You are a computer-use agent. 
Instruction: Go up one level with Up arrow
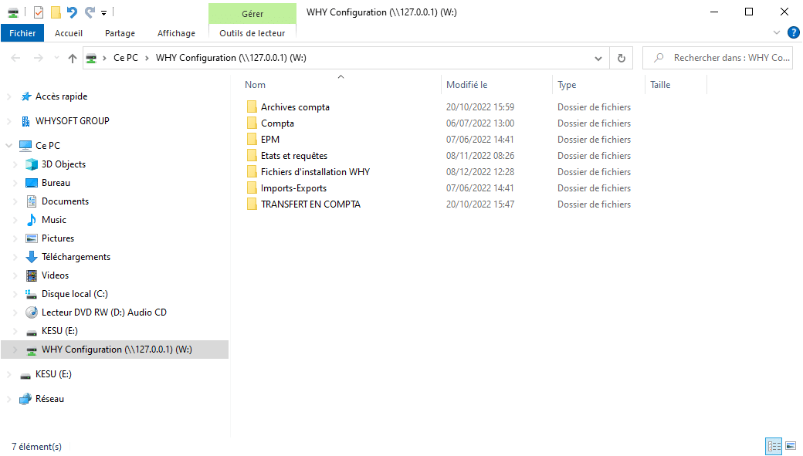click(73, 58)
